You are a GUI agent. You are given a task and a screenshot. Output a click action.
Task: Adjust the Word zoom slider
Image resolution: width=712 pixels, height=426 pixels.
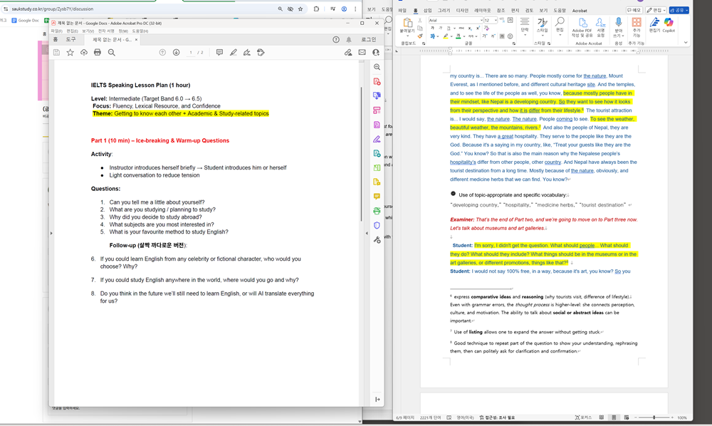(x=654, y=417)
